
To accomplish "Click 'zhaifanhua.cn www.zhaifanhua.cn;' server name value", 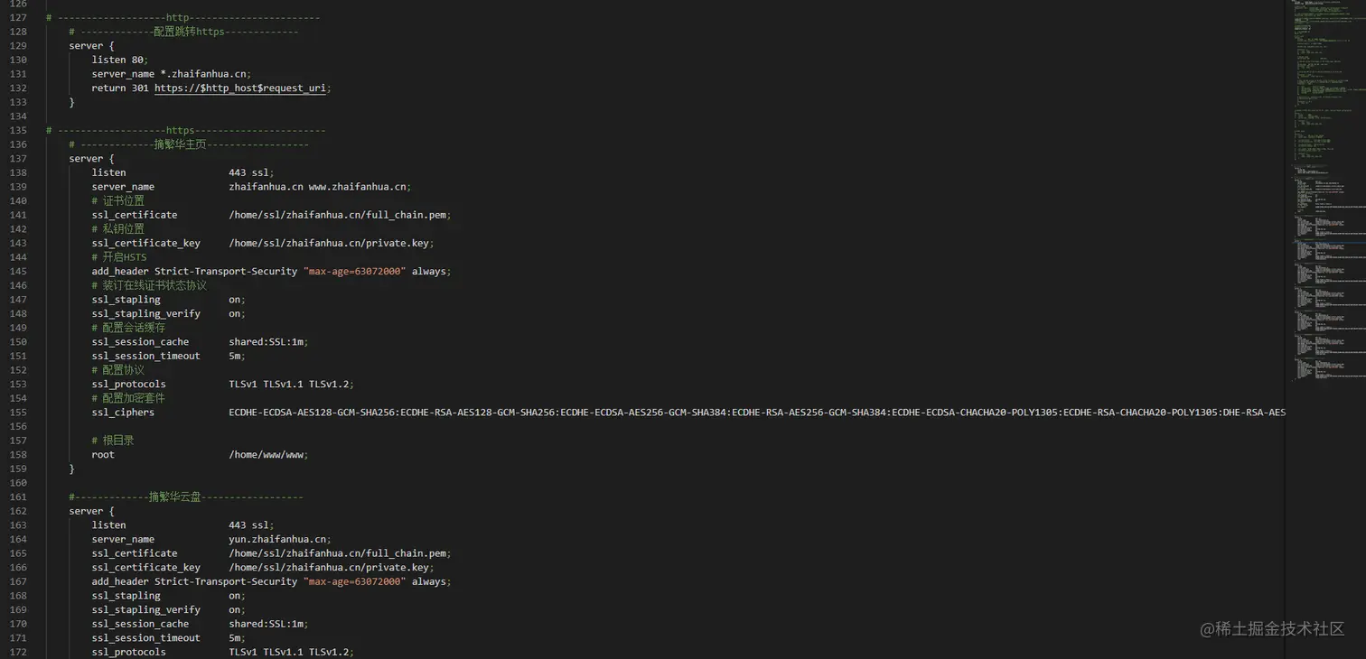I will click(x=320, y=187).
